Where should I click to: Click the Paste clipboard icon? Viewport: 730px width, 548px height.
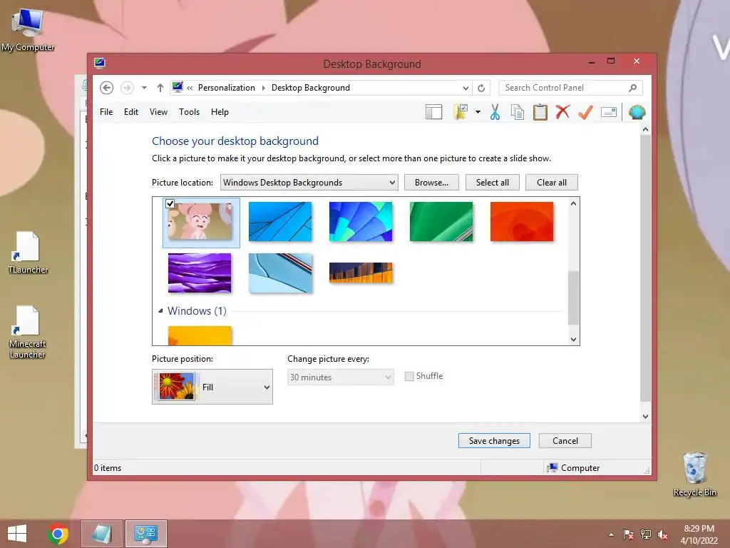pyautogui.click(x=540, y=112)
